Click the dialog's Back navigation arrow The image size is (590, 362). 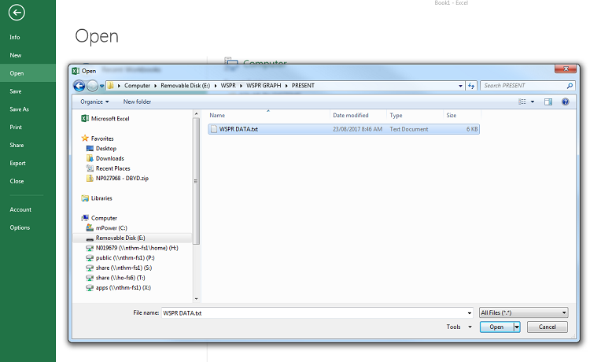click(79, 86)
